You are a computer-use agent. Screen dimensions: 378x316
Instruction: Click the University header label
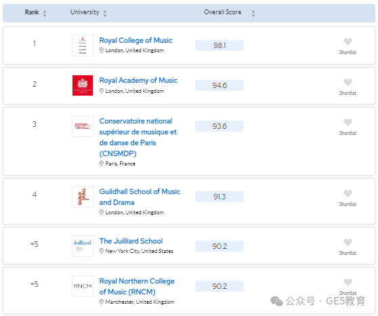[x=85, y=12]
